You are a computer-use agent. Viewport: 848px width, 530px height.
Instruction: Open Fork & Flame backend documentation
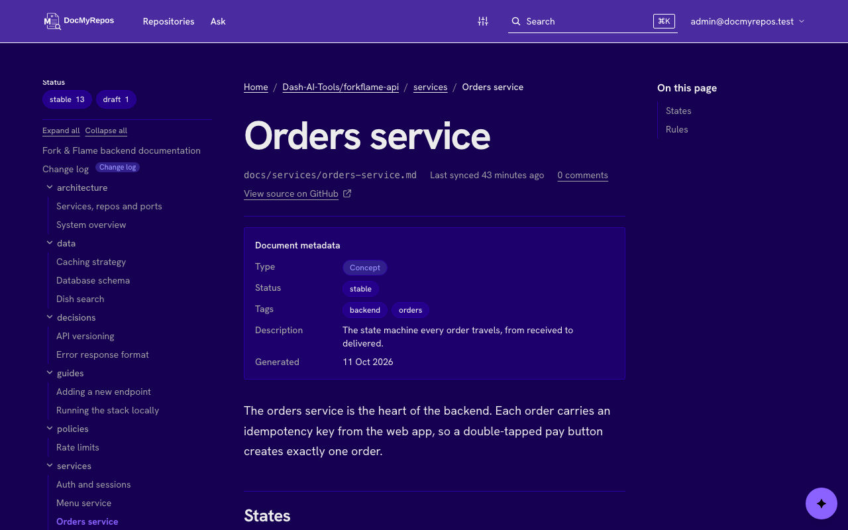coord(121,150)
